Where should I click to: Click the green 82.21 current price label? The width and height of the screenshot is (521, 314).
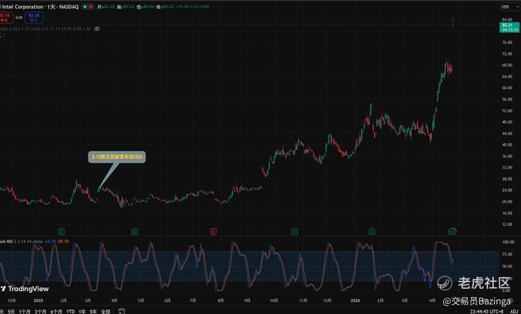point(510,27)
